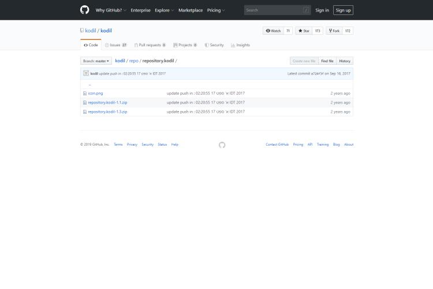The height and width of the screenshot is (289, 433).
Task: Switch to the Insights tab
Action: point(240,45)
